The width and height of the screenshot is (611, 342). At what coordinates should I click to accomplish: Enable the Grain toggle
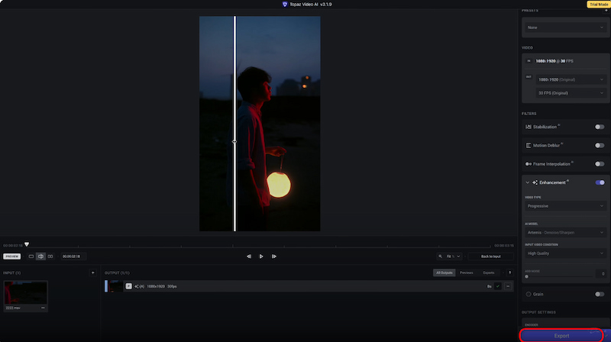[600, 294]
